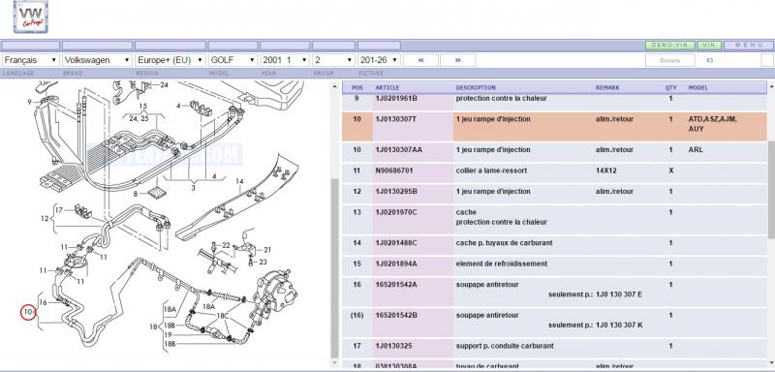Select article N90686701 collier a lame-ressort
Viewport: 775px width, 372px height.
(x=554, y=172)
